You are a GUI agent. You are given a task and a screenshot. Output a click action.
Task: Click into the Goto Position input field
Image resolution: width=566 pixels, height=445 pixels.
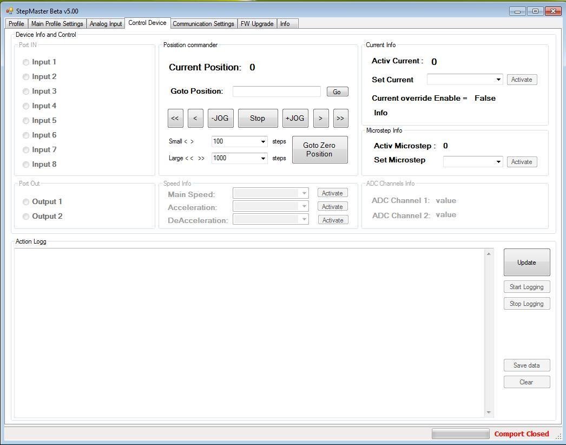pos(277,91)
